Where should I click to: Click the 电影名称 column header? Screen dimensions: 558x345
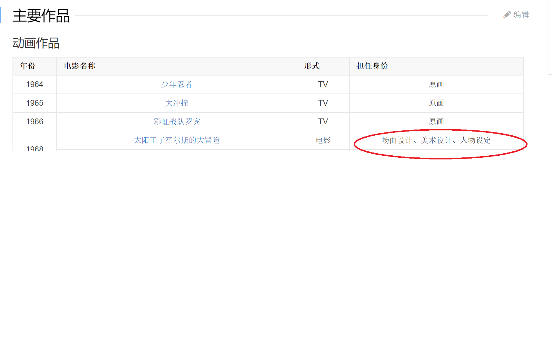(80, 66)
